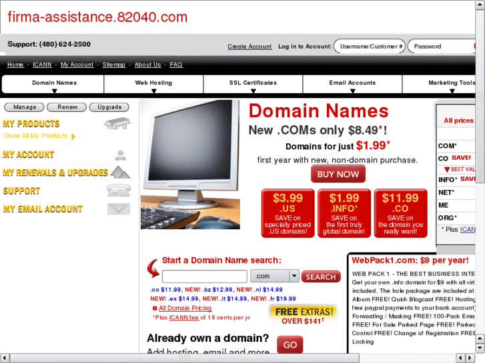Click the Renewals & Upgrades mountain icon
485x363 pixels.
click(120, 173)
